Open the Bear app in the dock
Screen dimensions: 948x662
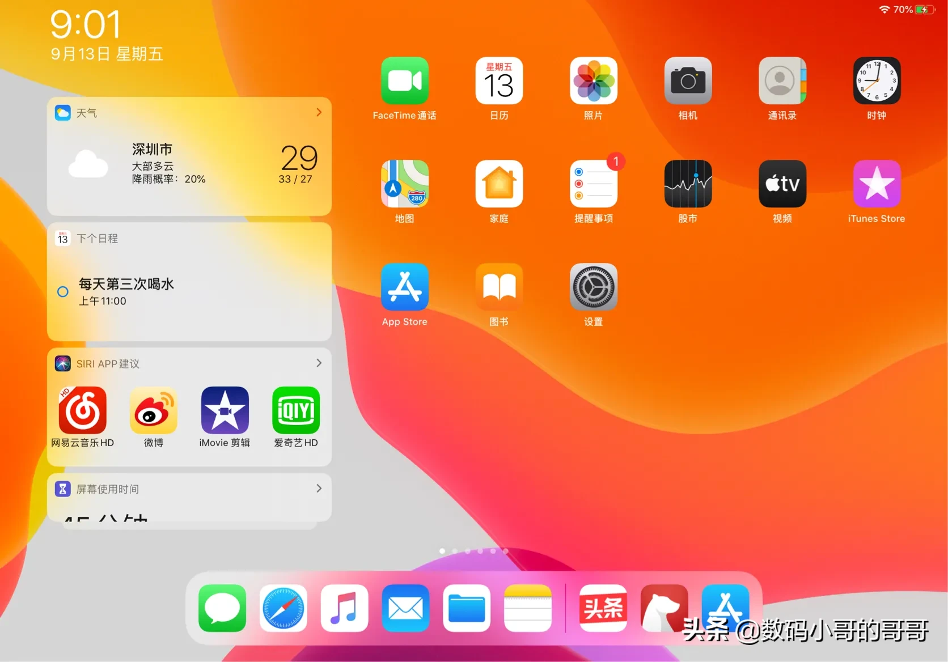tap(665, 608)
